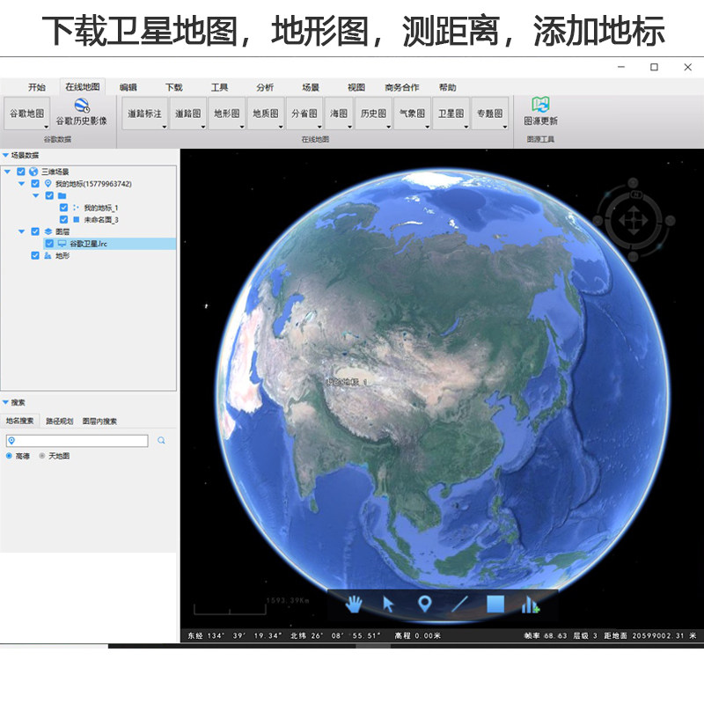Open the 开始 ribbon tab
This screenshot has width=704, height=704.
coord(37,87)
